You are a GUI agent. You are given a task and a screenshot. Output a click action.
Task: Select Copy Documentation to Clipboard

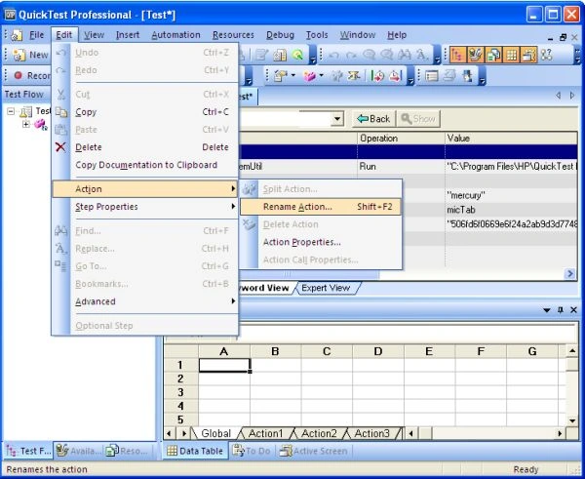pyautogui.click(x=145, y=165)
